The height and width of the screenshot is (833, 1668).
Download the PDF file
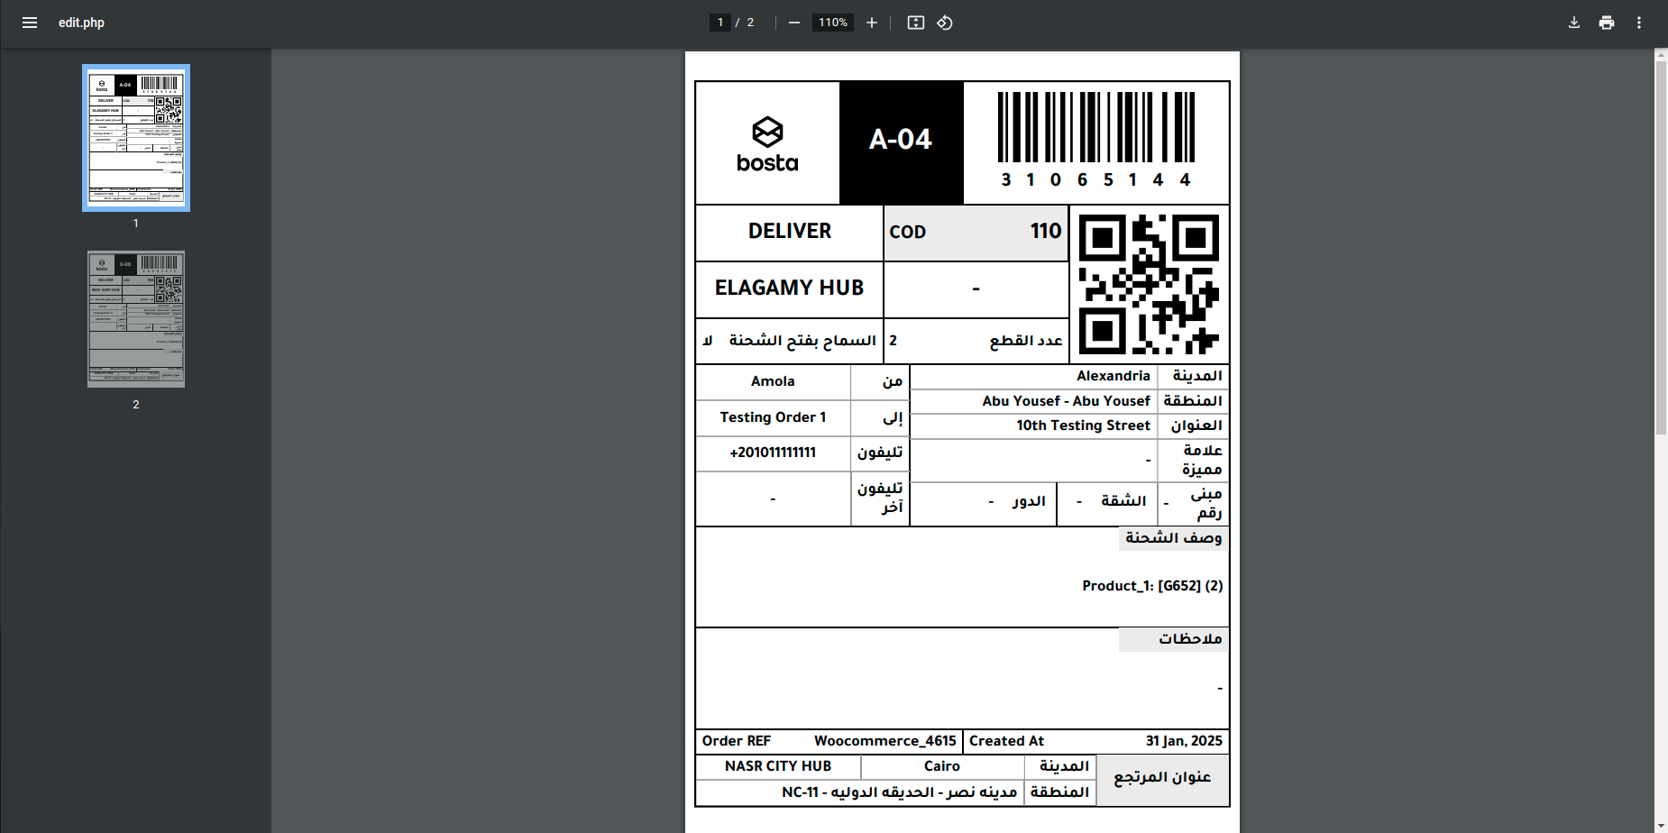[1574, 23]
